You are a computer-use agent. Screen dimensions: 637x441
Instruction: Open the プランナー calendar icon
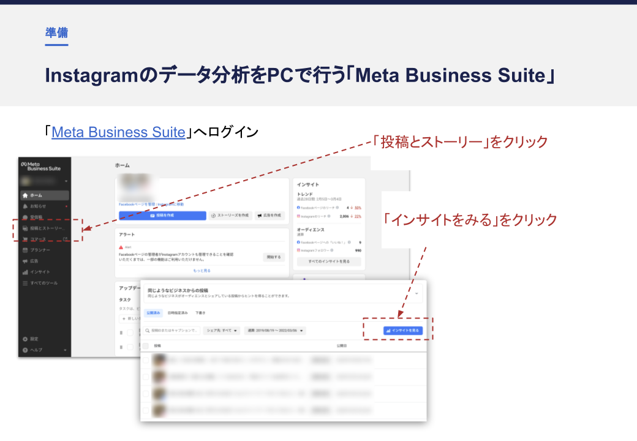tap(25, 250)
